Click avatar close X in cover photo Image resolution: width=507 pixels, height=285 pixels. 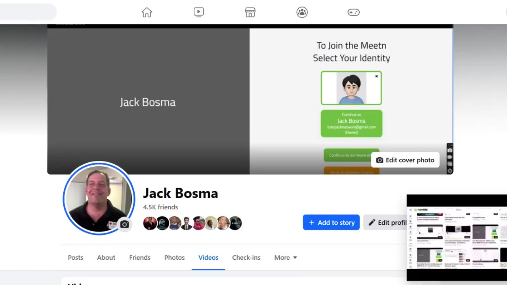pyautogui.click(x=376, y=76)
